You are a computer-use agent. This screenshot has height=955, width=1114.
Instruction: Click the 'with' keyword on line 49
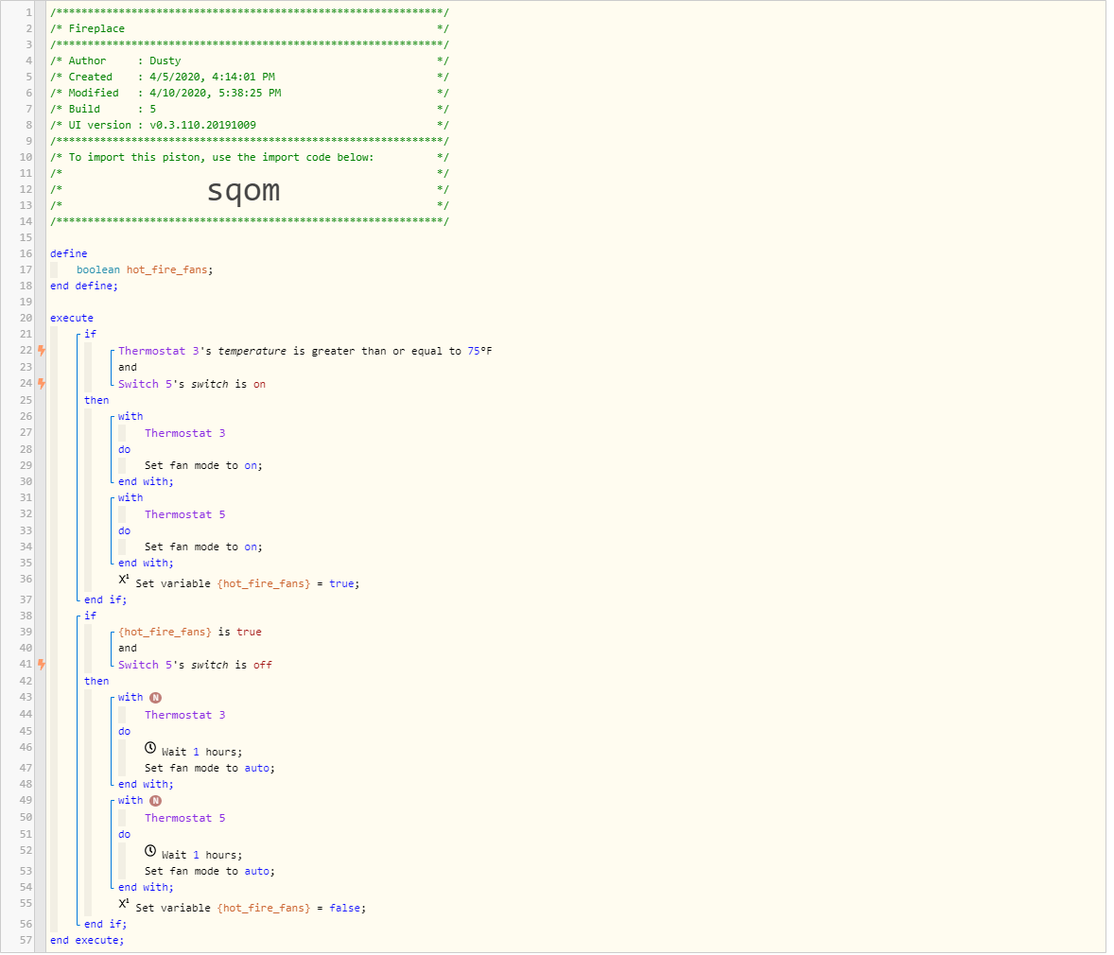click(x=131, y=801)
